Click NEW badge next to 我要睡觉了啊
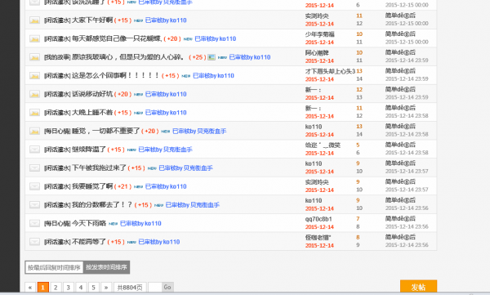This screenshot has width=490, height=295. [x=139, y=187]
